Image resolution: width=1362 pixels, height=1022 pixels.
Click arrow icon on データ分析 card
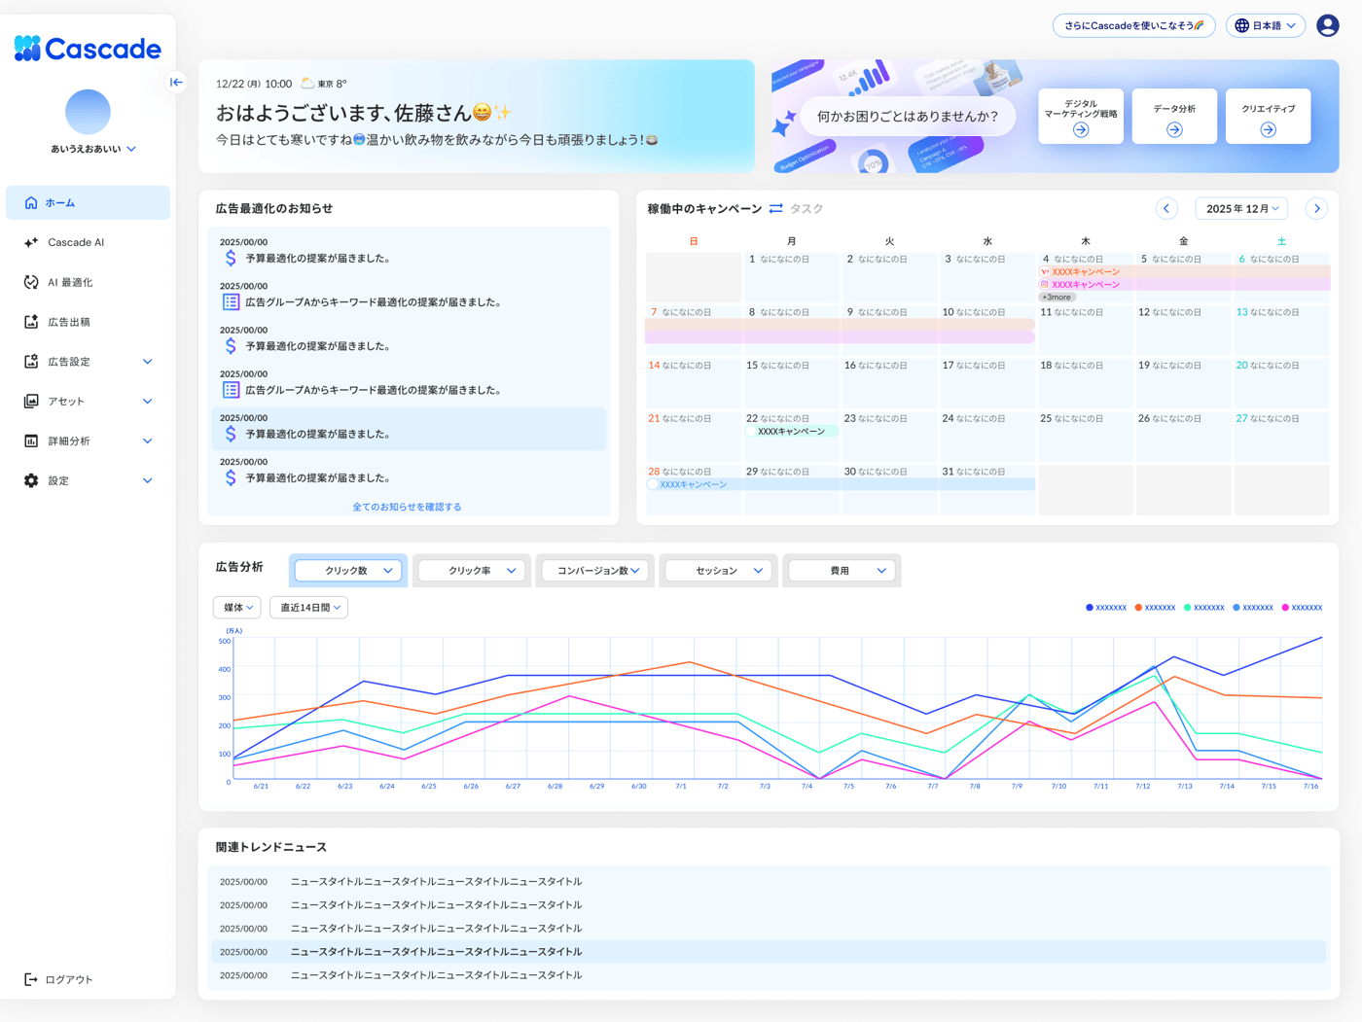point(1174,130)
